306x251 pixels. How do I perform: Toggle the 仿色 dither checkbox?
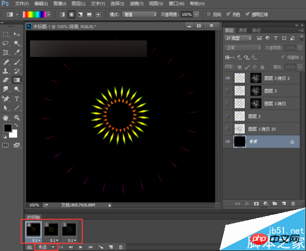(x=228, y=15)
